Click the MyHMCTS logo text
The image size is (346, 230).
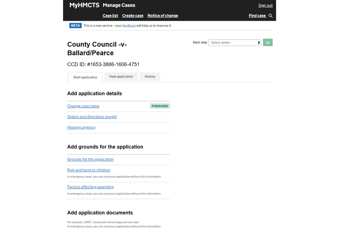pyautogui.click(x=84, y=5)
